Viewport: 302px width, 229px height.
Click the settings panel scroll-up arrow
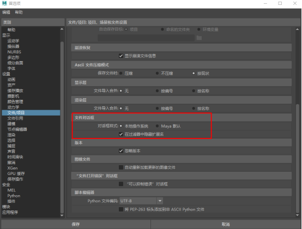pos(298,29)
